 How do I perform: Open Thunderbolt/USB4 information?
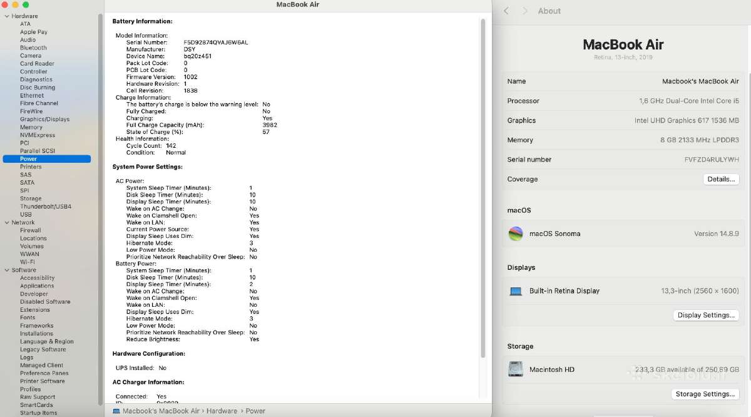click(46, 207)
